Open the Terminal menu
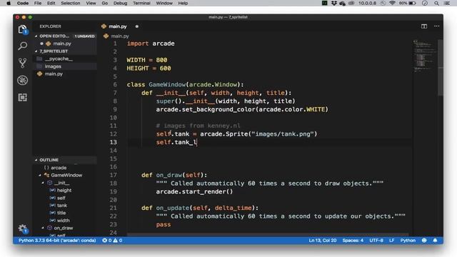This screenshot has height=257, width=457. 141,3
